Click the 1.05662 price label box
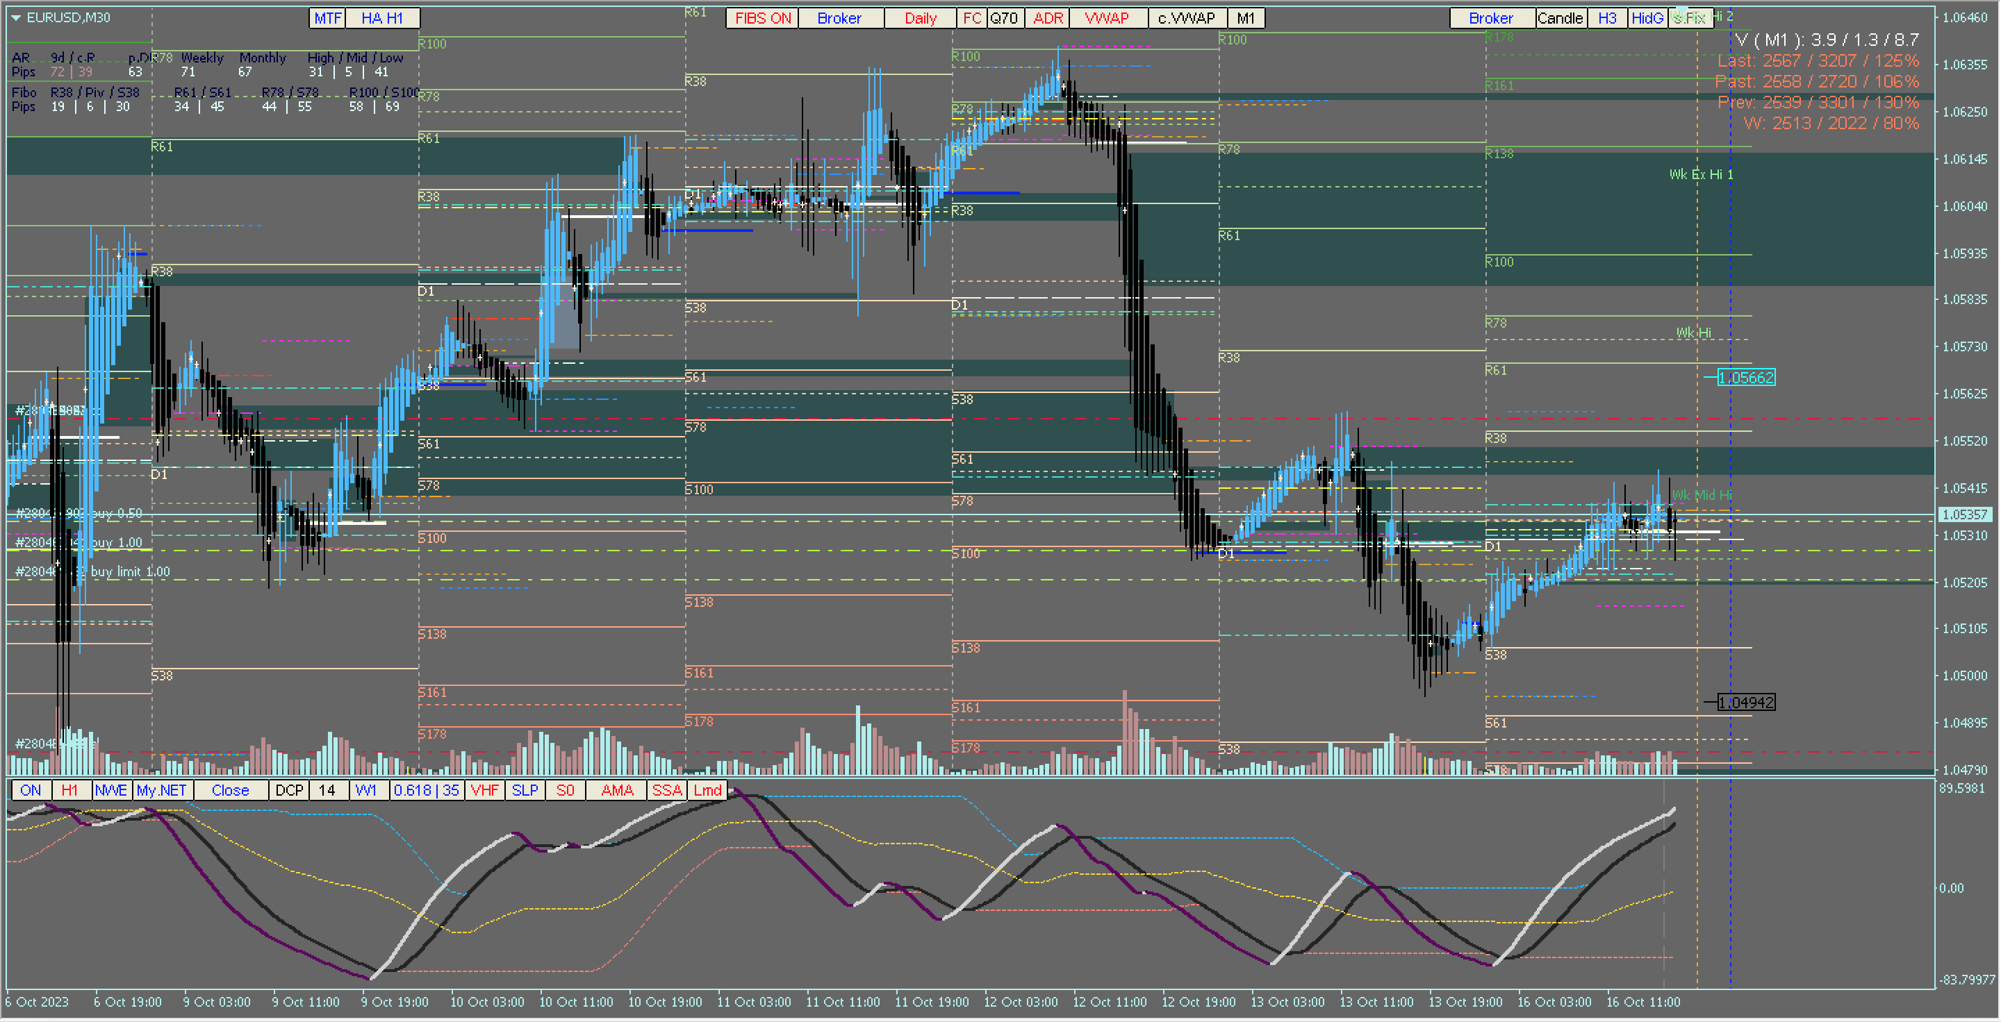 click(1745, 378)
